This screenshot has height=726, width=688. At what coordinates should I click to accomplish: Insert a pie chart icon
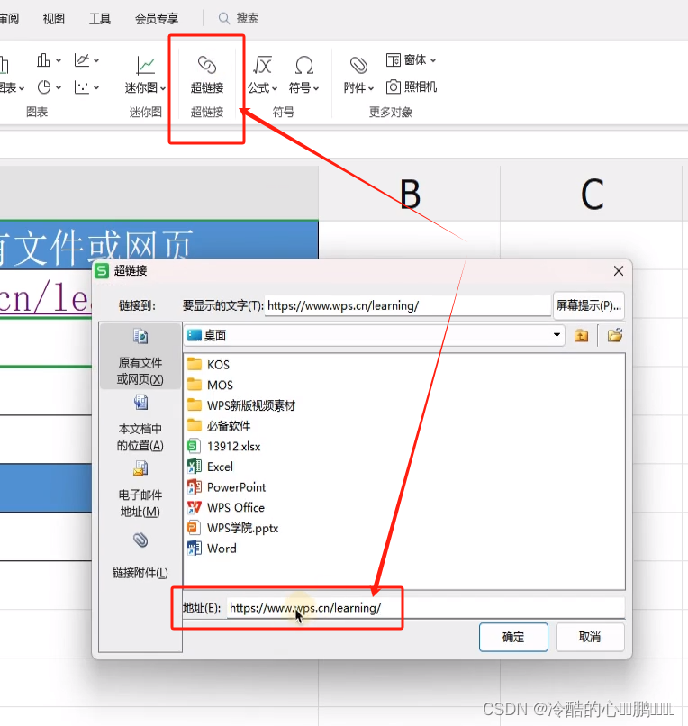(x=44, y=87)
